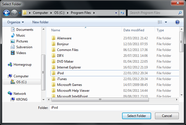Select the Internet Explorer folder icon
This screenshot has height=125, width=186.
(53, 67)
